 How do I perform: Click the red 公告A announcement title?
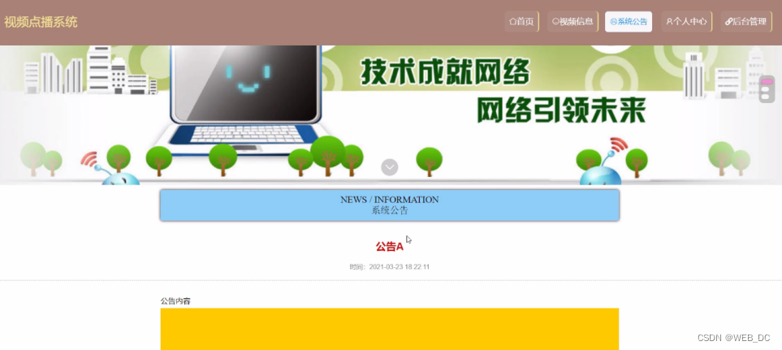(390, 246)
